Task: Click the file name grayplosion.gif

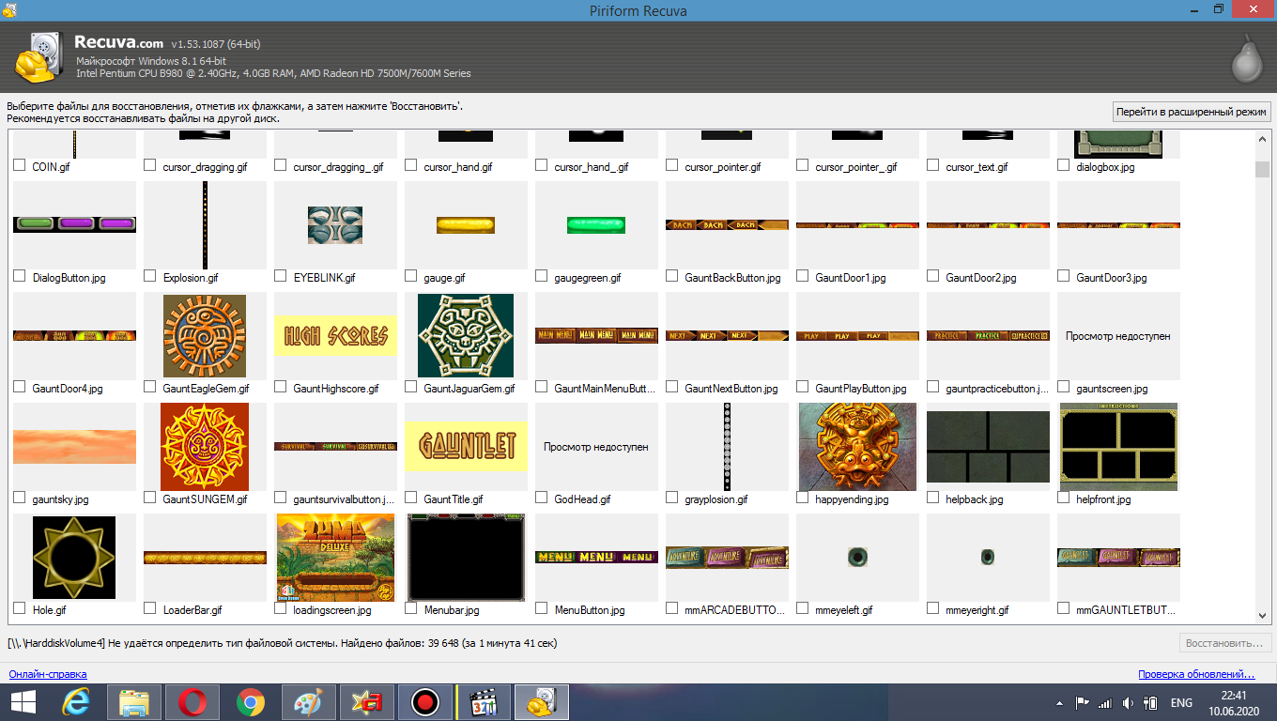Action: [x=716, y=499]
